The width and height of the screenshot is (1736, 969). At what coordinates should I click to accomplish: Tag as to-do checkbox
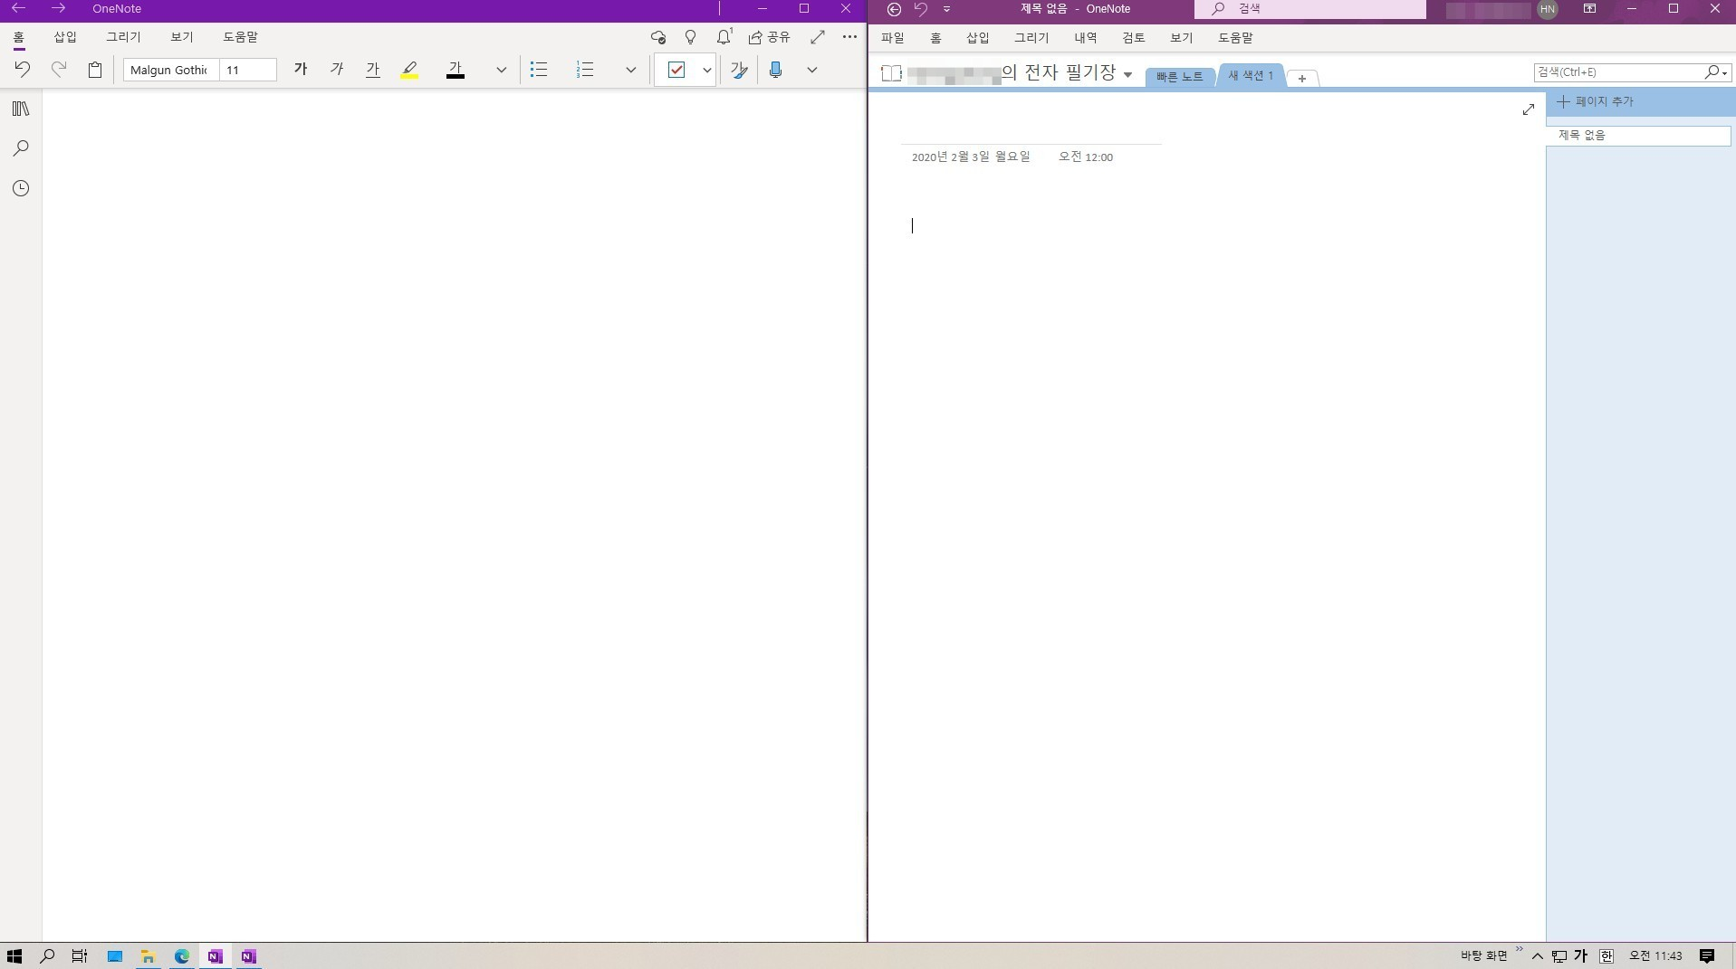click(676, 70)
